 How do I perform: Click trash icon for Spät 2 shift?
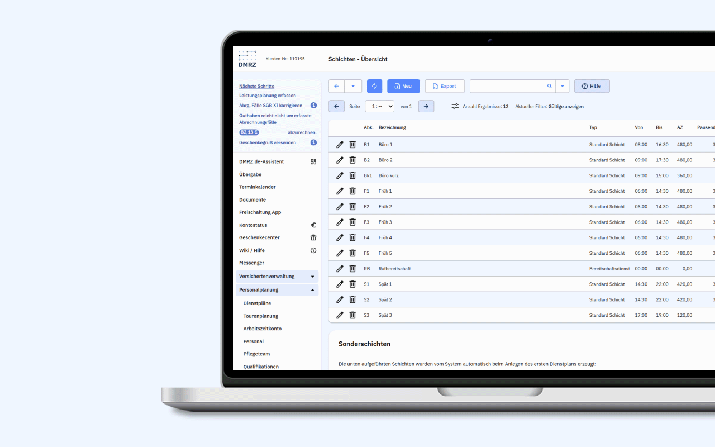352,300
